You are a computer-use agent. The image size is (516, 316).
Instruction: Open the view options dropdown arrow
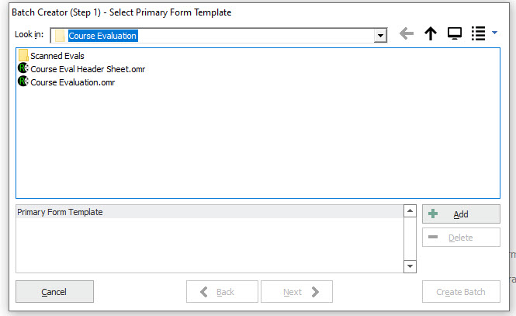pyautogui.click(x=494, y=33)
